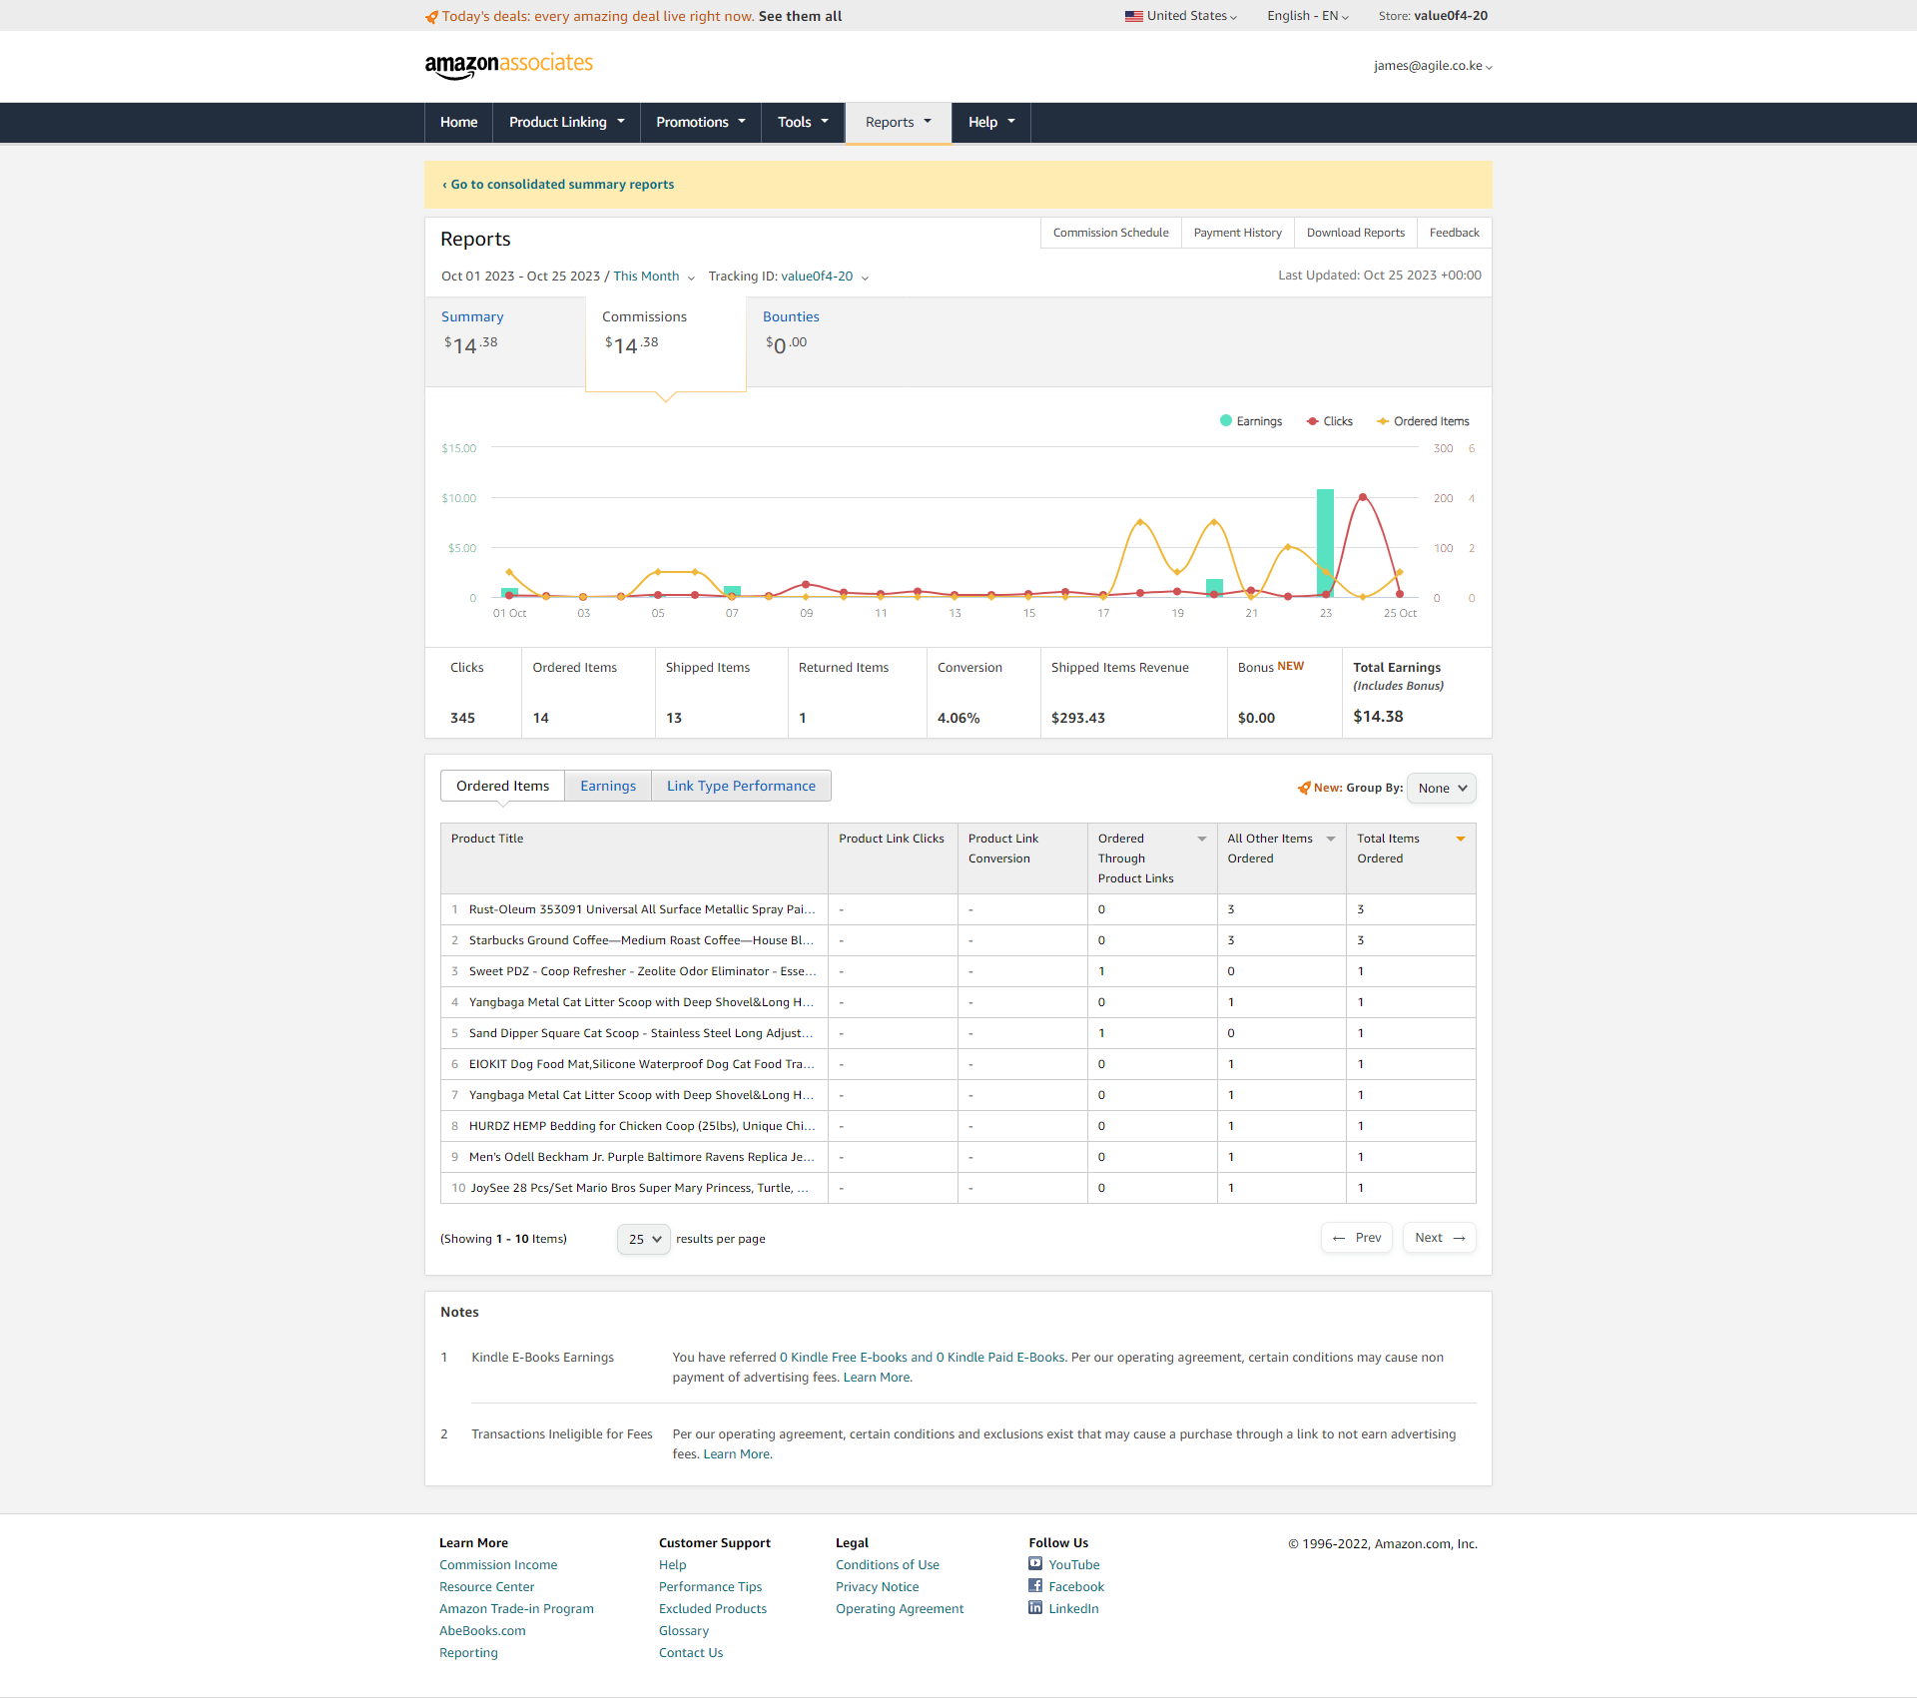Click the Today's deals megaphone icon

coord(431,17)
